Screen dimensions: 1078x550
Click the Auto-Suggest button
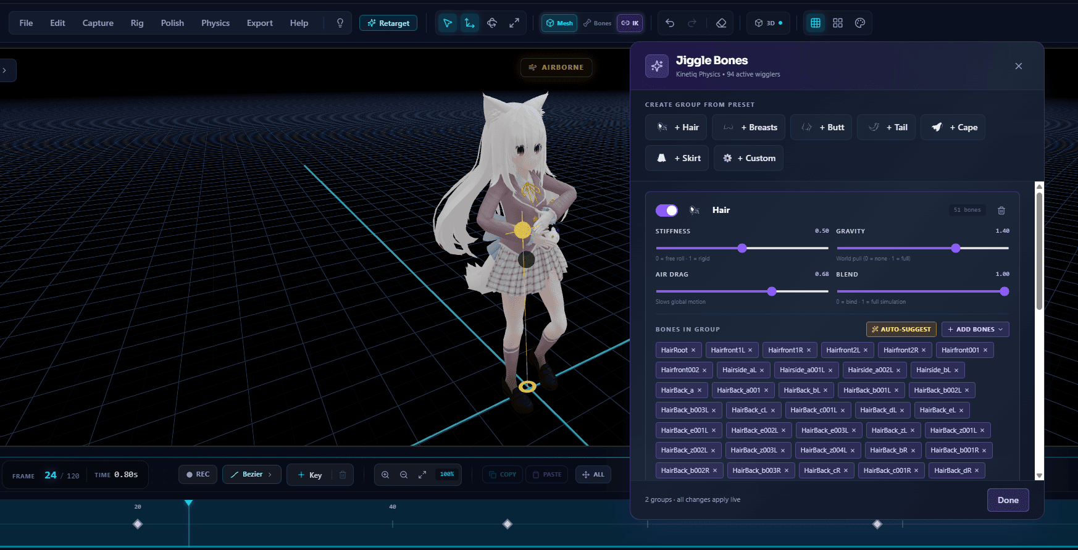[901, 330]
